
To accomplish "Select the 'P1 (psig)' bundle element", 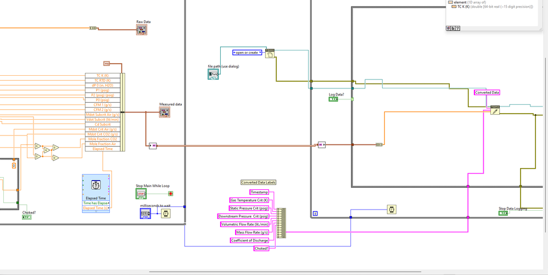I will tap(102, 90).
